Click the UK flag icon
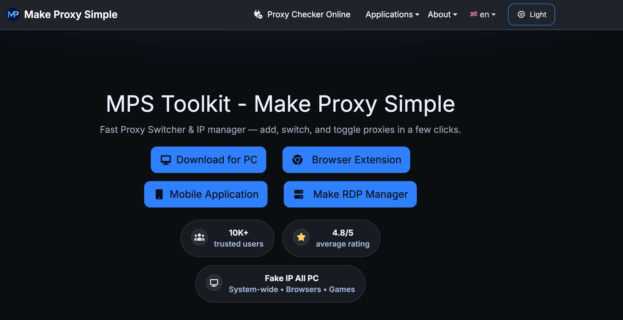Viewport: 623px width, 320px height. (474, 14)
